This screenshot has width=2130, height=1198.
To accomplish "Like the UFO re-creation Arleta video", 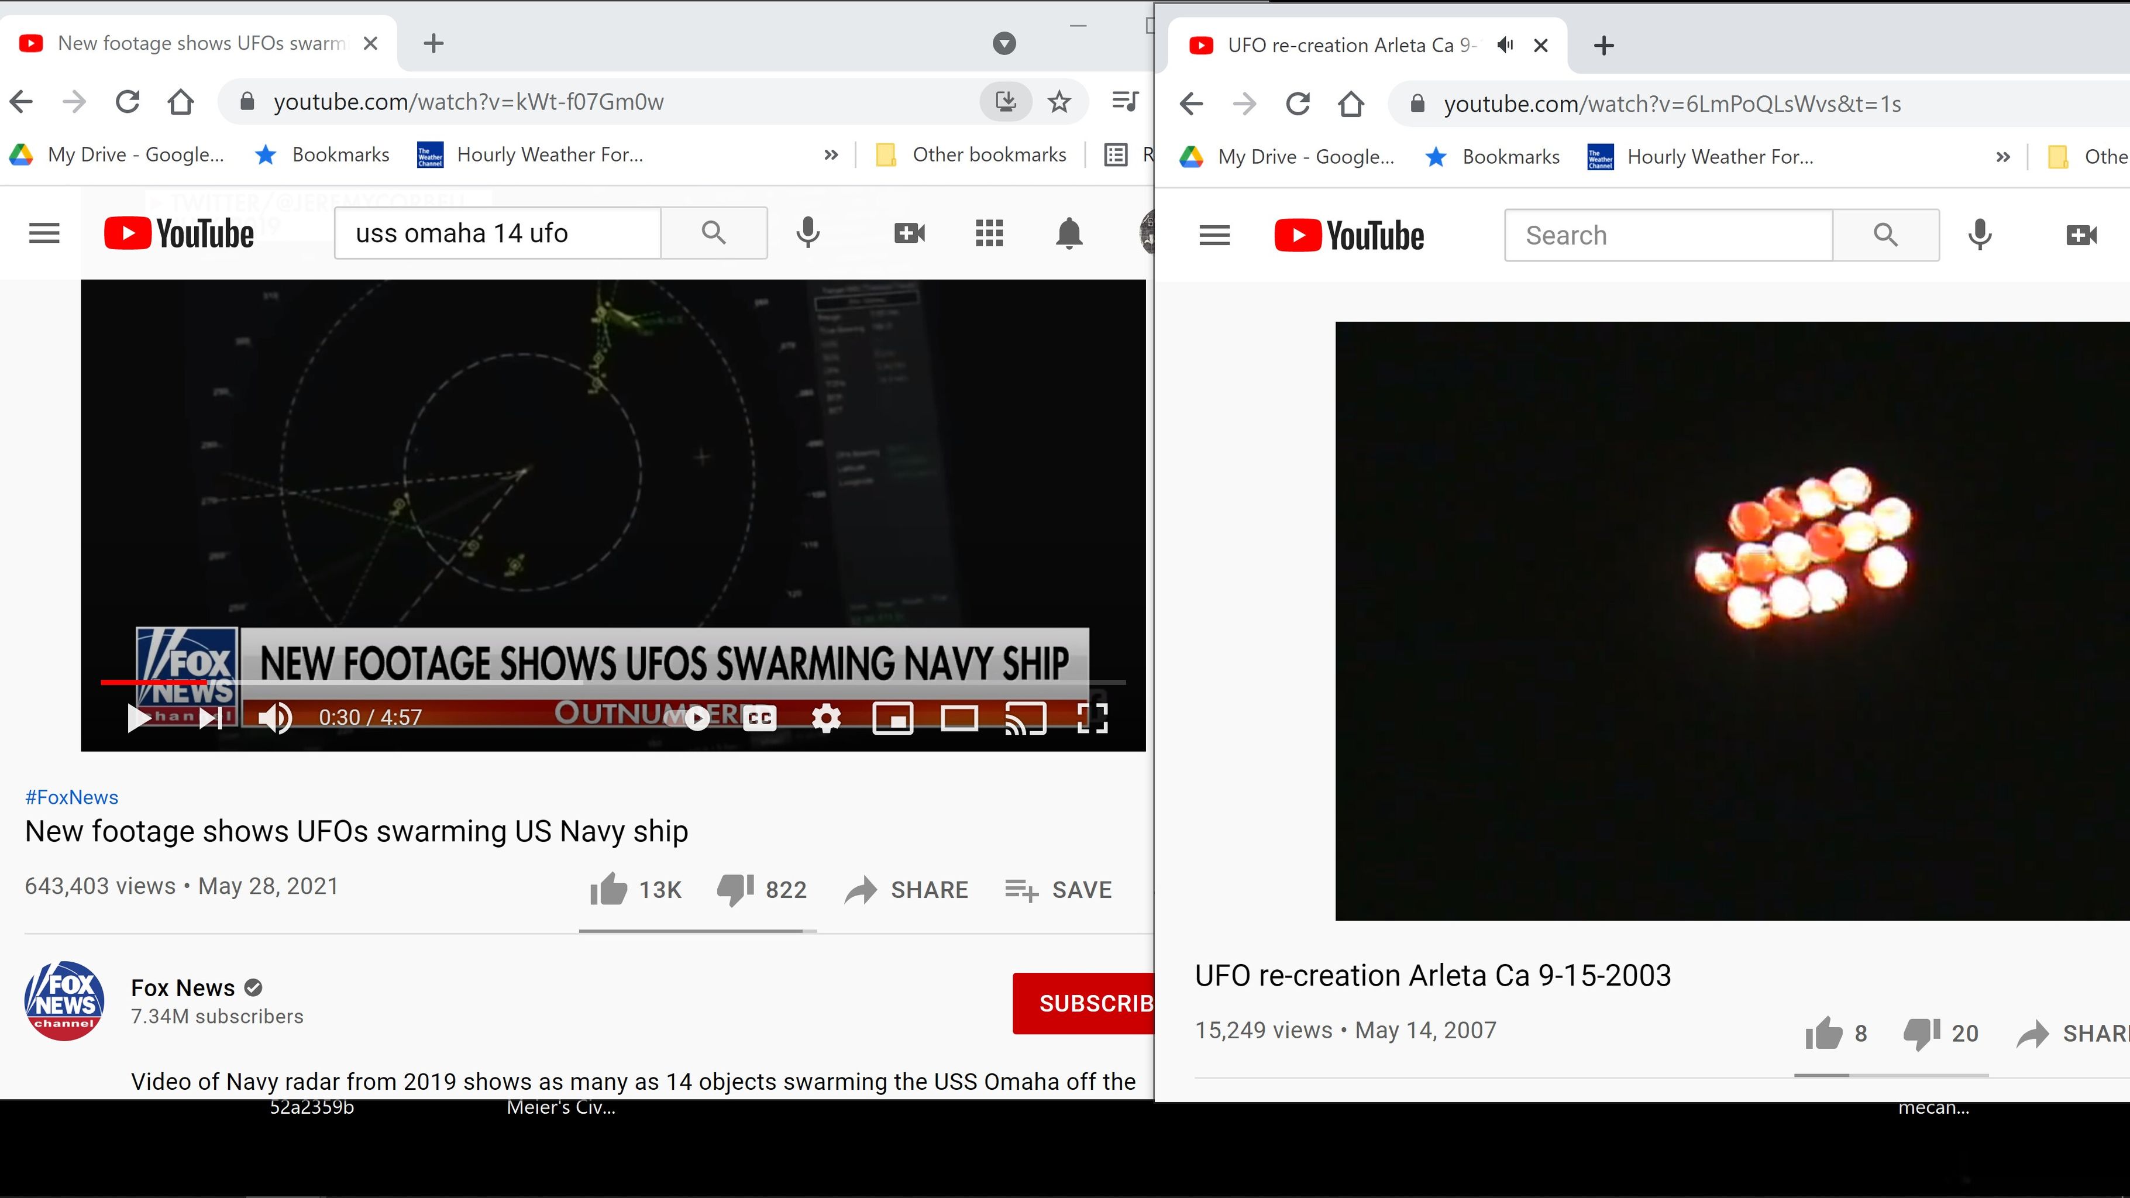I will (1836, 1032).
